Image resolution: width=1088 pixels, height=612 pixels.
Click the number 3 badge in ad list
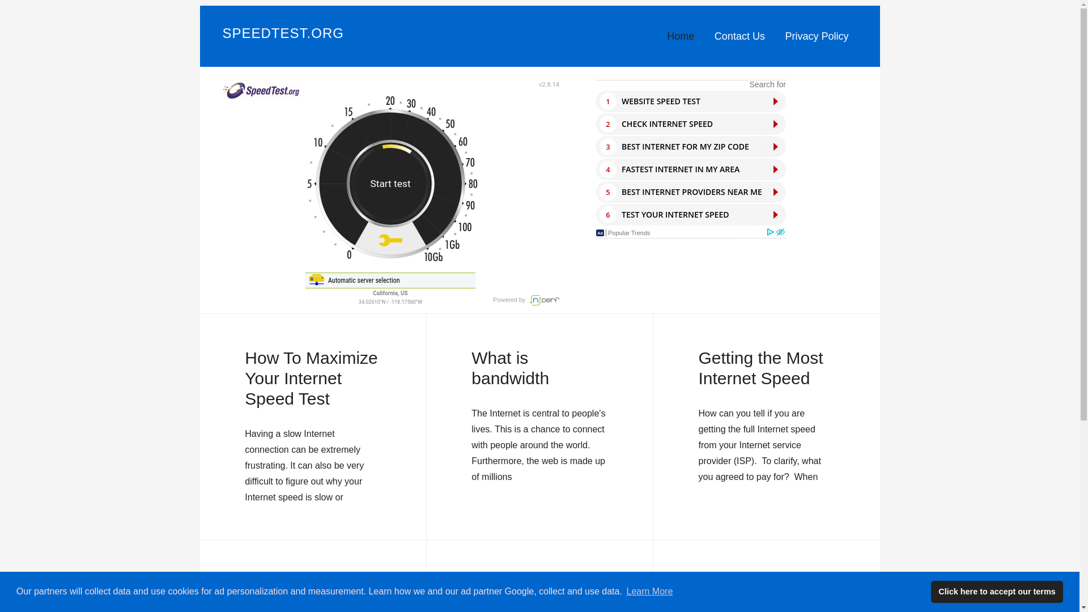[x=607, y=147]
